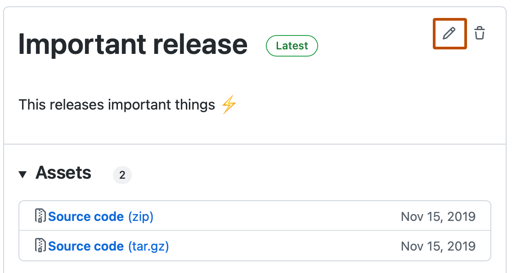Click the archive icon beside Source code (tar.gz)
Screen dimensions: 512x273
[x=40, y=246]
